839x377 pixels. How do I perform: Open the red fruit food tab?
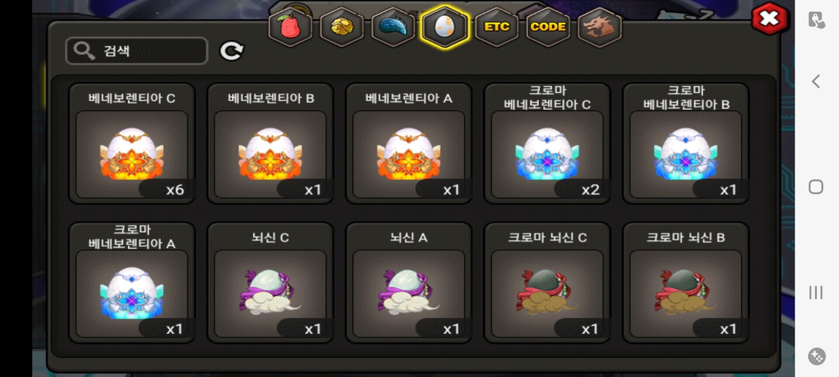[x=290, y=27]
